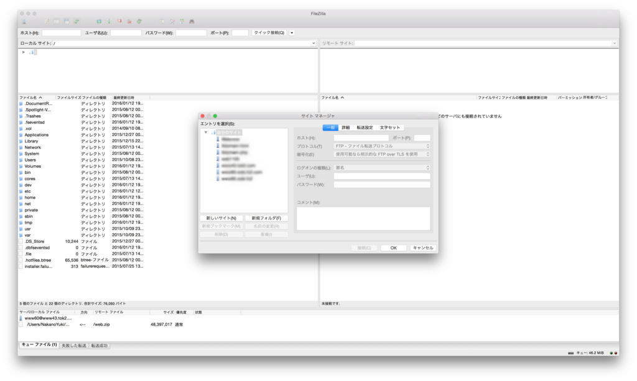Open the プロトコル(T) combo box
637x381 pixels.
[x=382, y=146]
